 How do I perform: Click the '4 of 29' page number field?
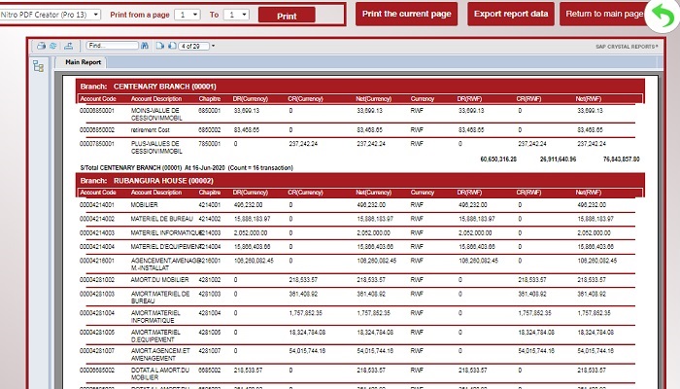(x=194, y=46)
